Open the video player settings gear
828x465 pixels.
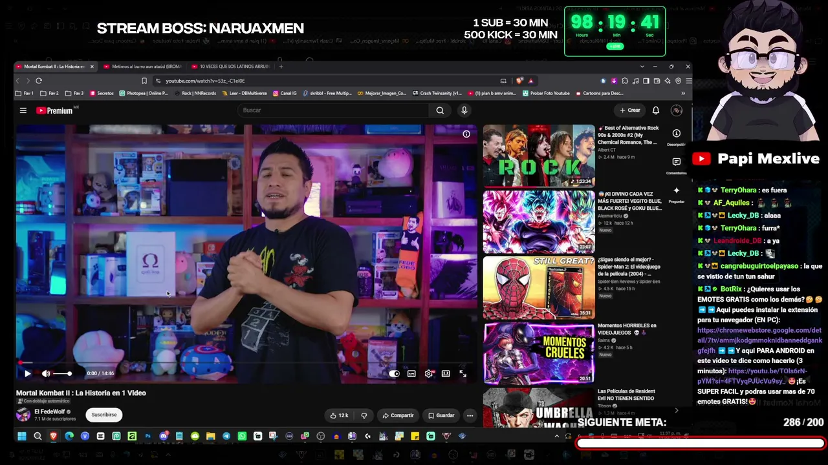[428, 373]
